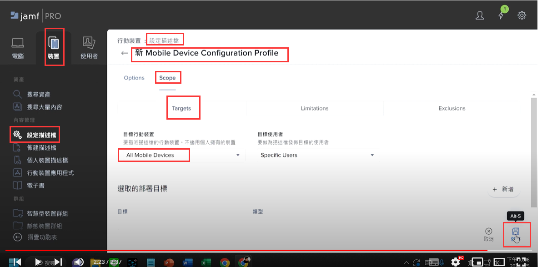542x267 pixels.
Task: Switch to the Exclusions tab
Action: 452,108
